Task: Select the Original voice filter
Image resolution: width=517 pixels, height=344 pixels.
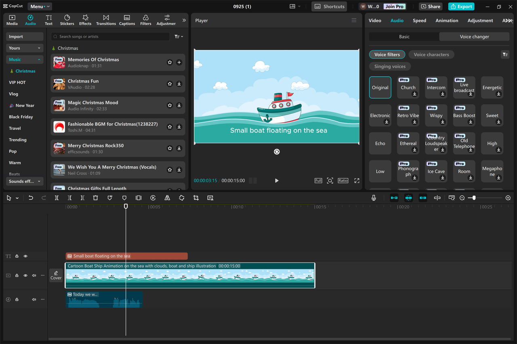Action: (380, 87)
